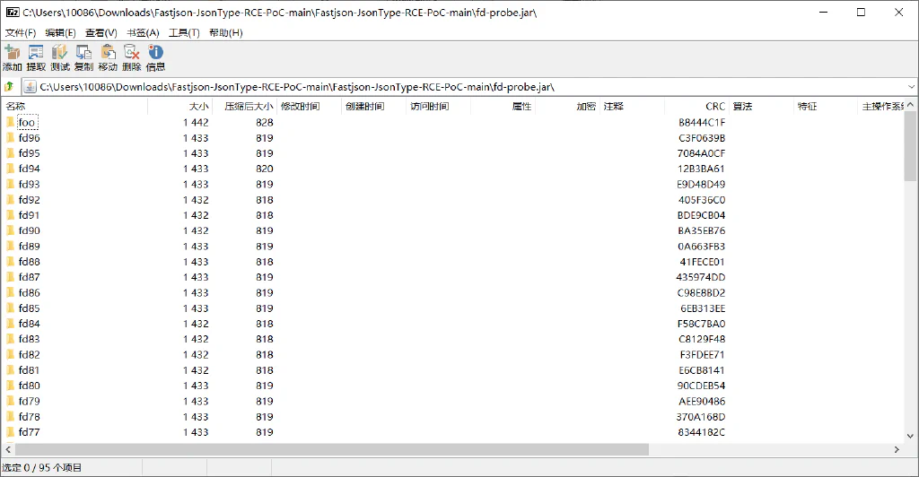The image size is (919, 477).
Task: Click the folder icon of fd91
Action: pos(10,215)
